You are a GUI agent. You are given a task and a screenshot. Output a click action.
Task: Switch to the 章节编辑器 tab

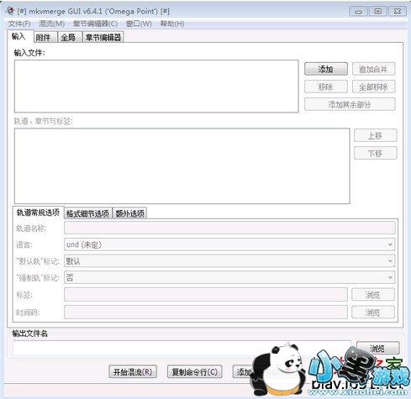[103, 37]
